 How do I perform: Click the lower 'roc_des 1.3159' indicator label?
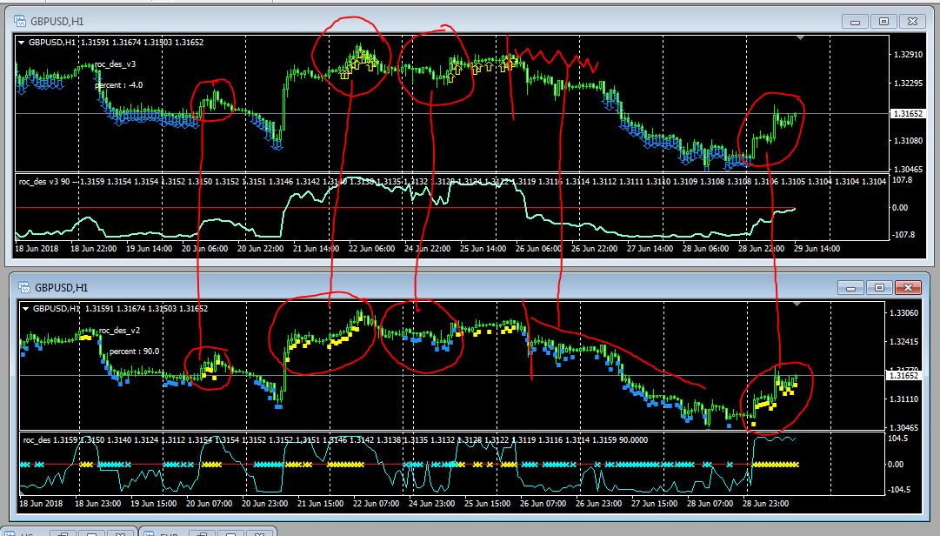[50, 440]
